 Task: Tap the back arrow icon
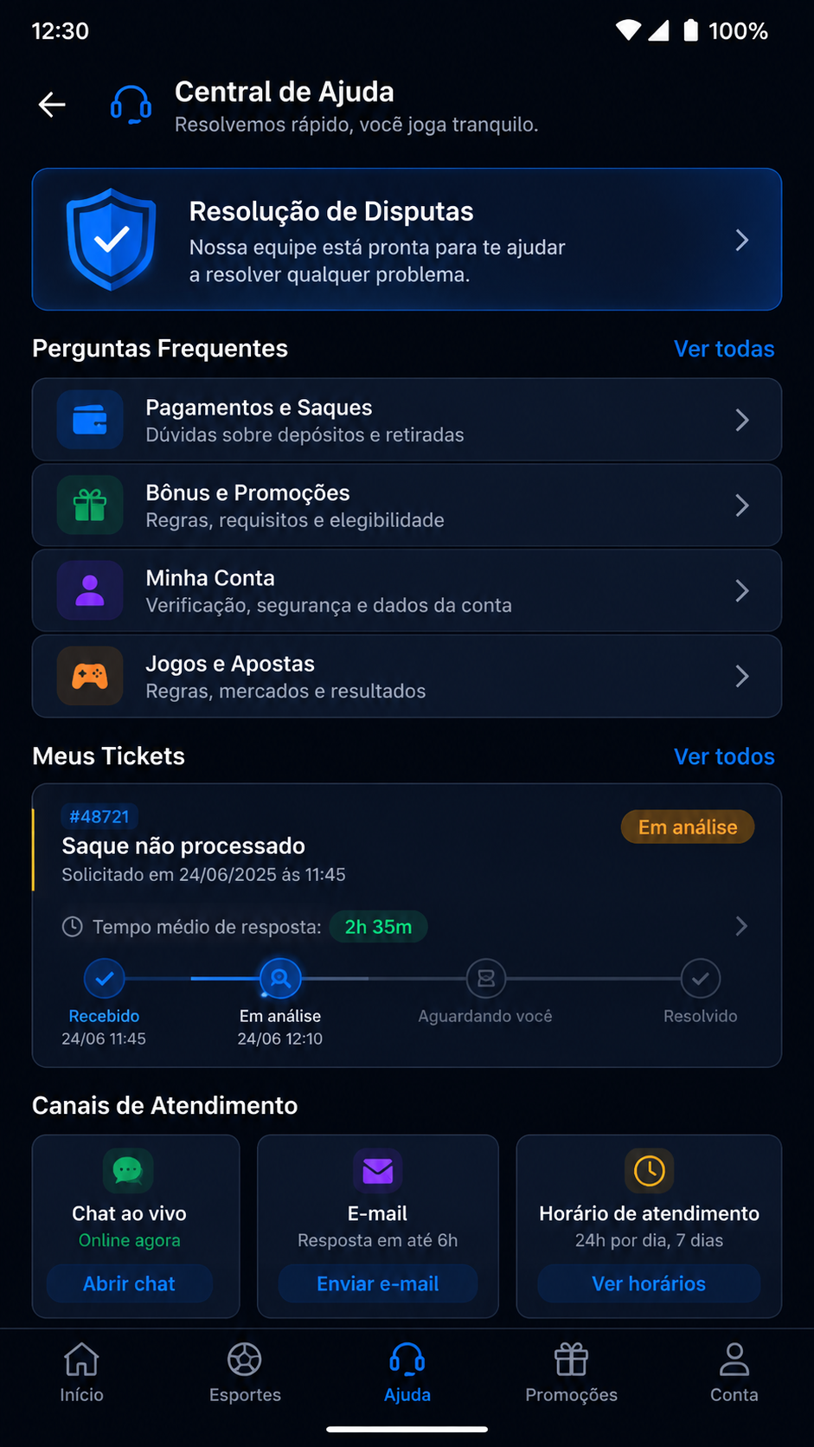[52, 105]
